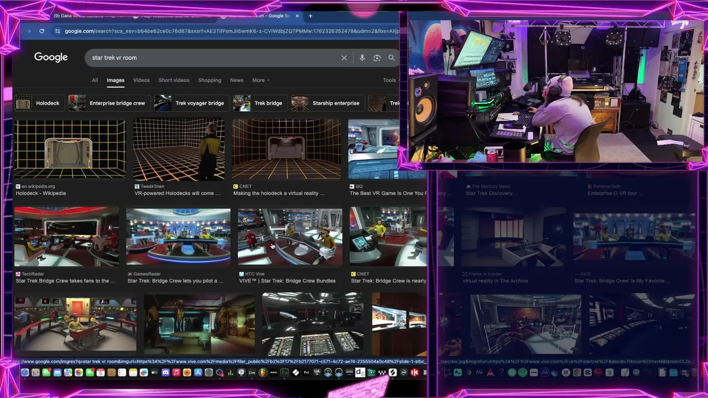Open a new Chrome tab
The image size is (708, 398).
click(x=310, y=16)
